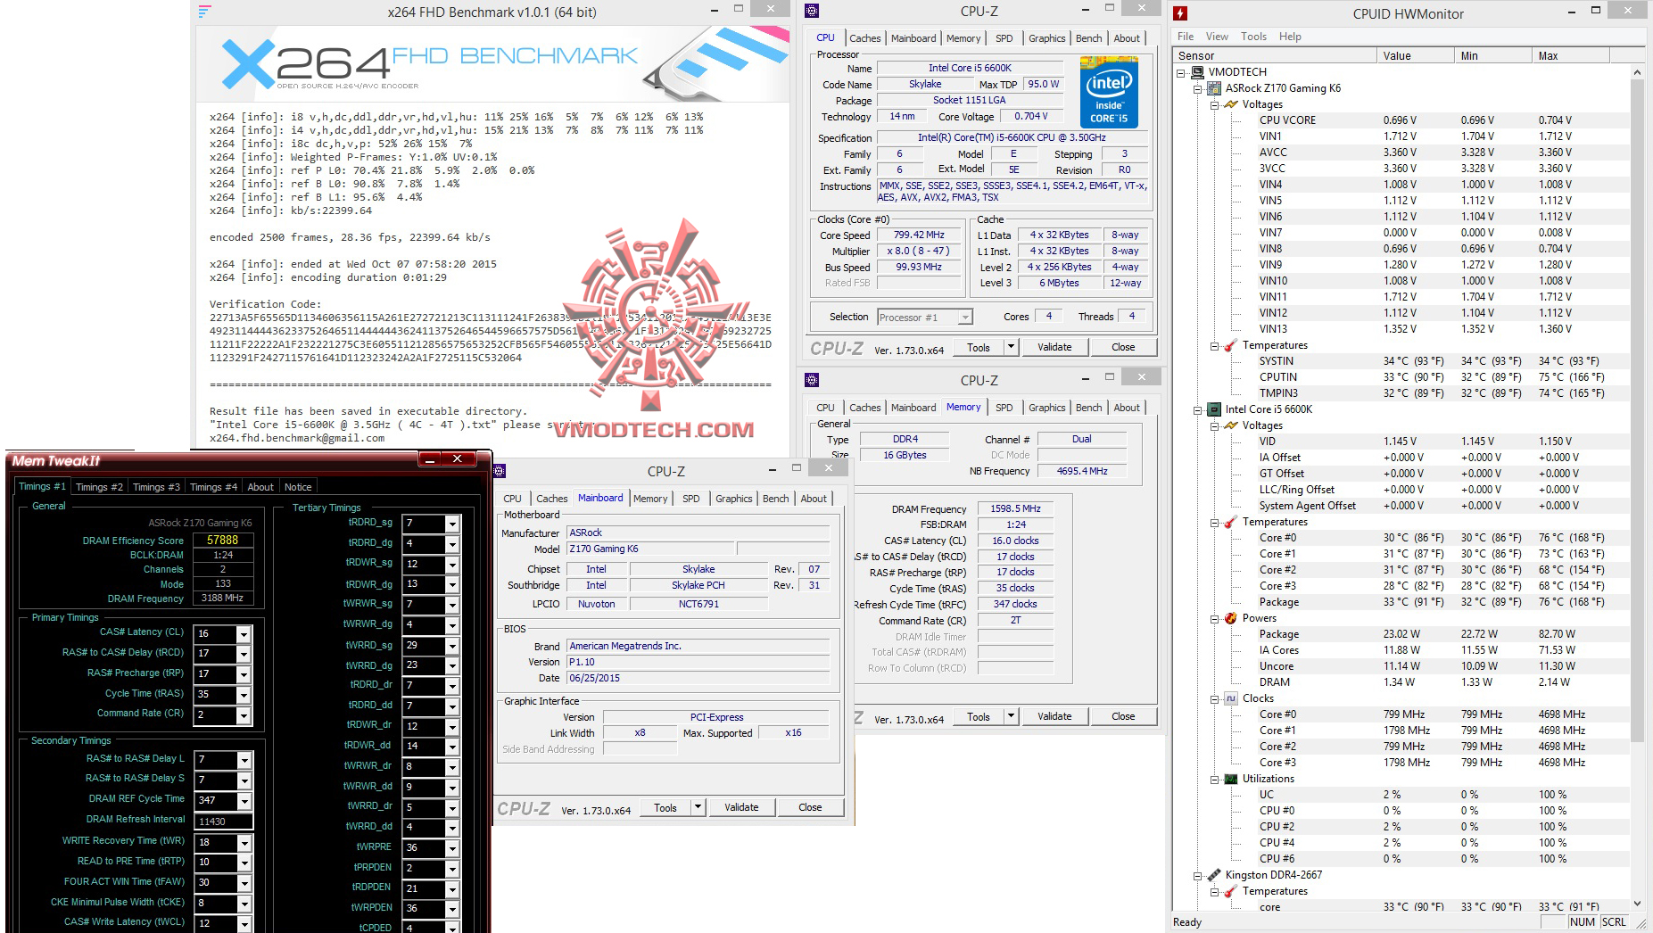Click Validate in the CPU-Z Mainboard window
Screen dimensions: 1653x933
coord(741,807)
